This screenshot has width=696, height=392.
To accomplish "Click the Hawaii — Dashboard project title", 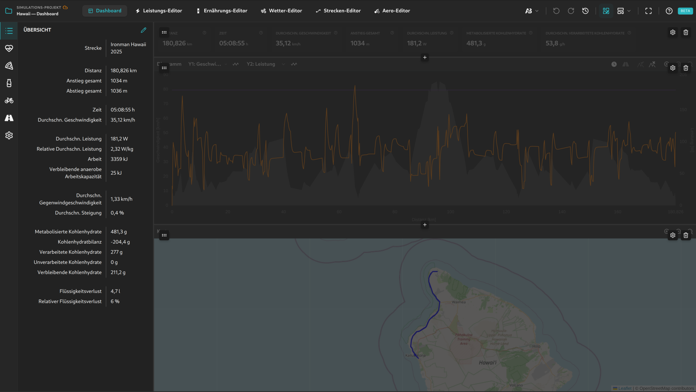I will [37, 14].
